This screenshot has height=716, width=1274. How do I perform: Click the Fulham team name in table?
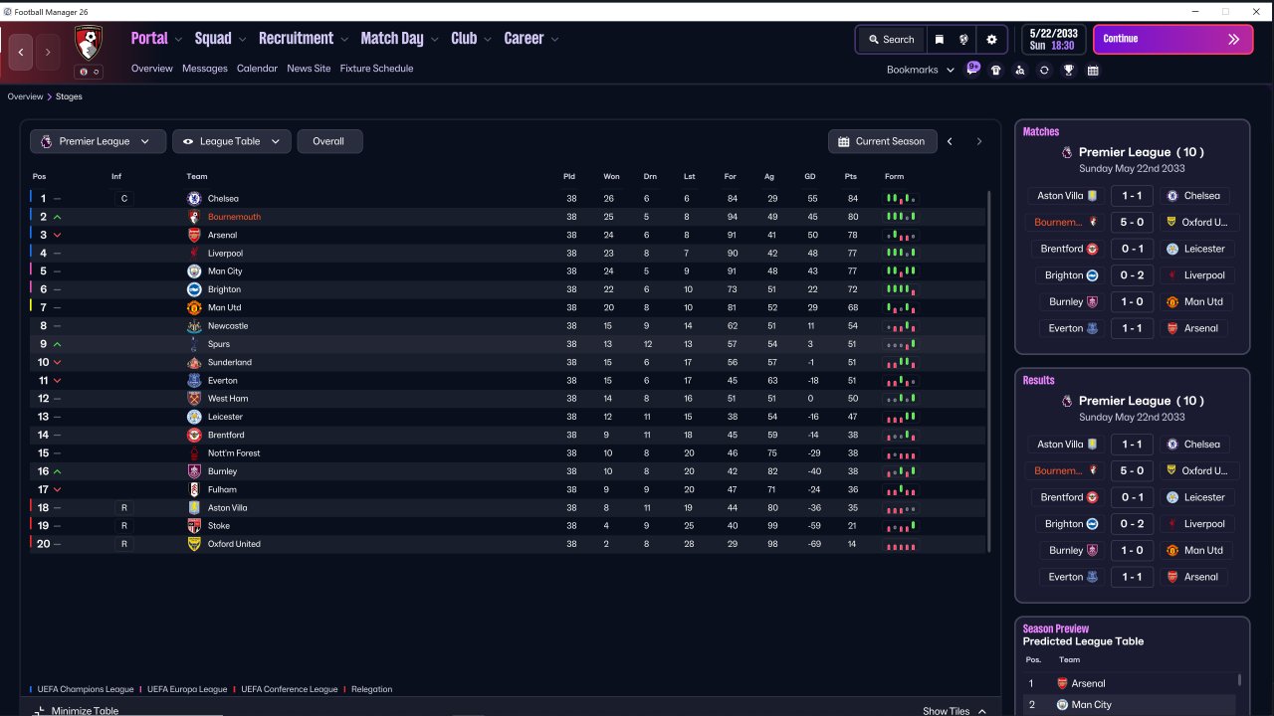(222, 489)
